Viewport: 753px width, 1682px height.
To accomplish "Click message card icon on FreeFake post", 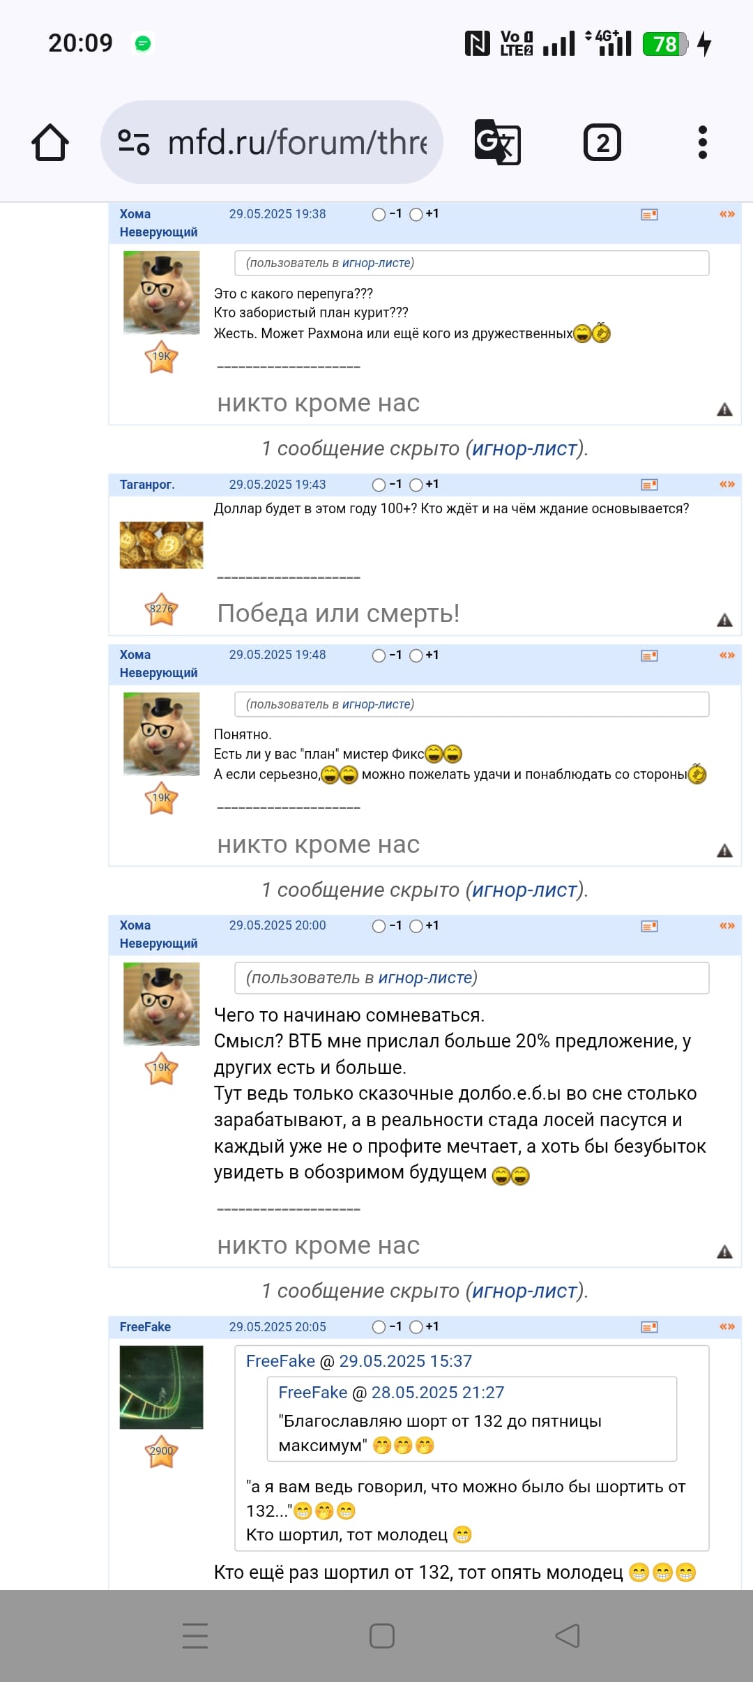I will [649, 1327].
